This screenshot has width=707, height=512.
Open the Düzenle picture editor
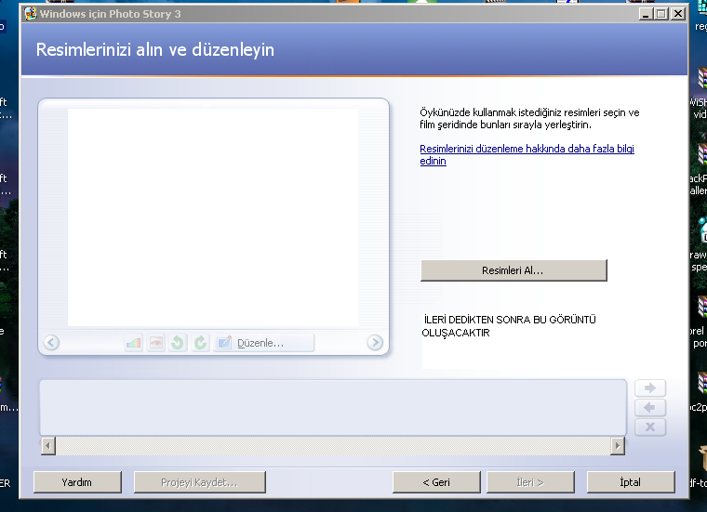263,343
